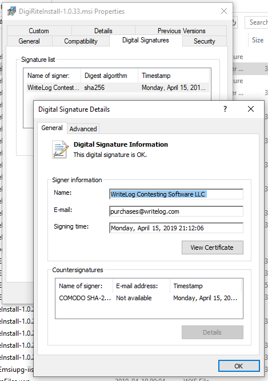This screenshot has width=268, height=381.
Task: Open the help question mark in Signature Details
Action: [x=225, y=109]
